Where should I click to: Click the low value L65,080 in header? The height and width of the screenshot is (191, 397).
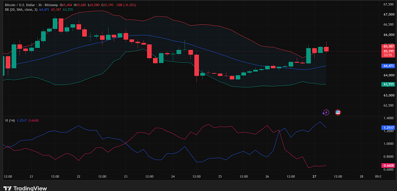94,5
